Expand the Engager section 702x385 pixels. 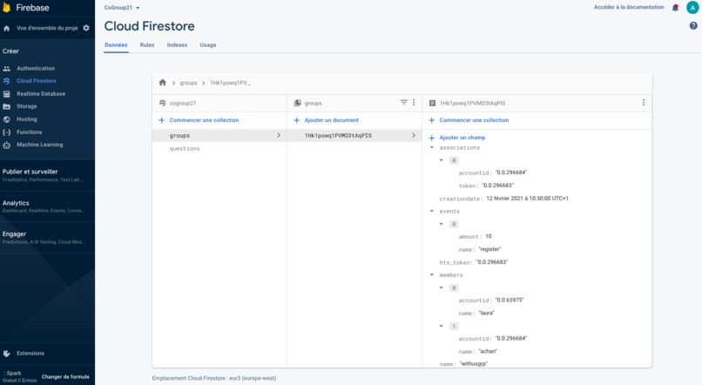[47, 237]
